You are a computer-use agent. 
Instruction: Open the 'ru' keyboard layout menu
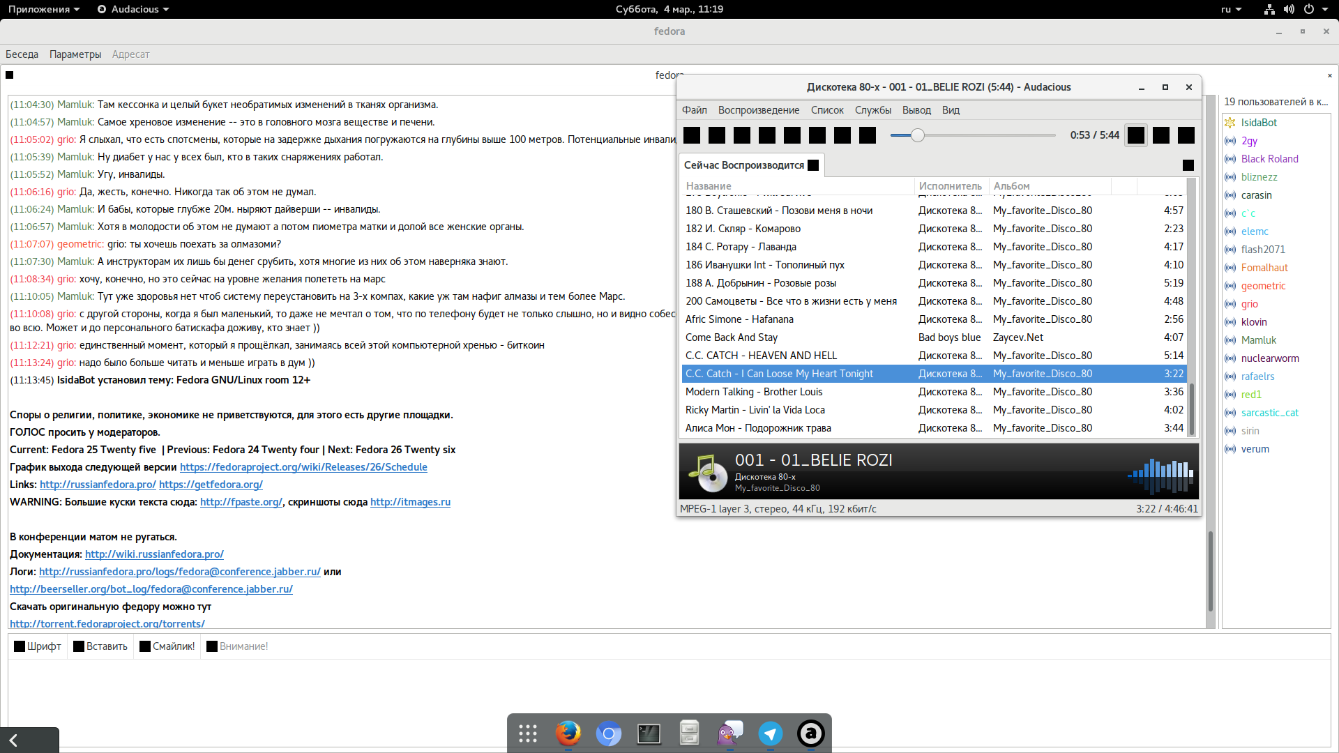pos(1232,9)
